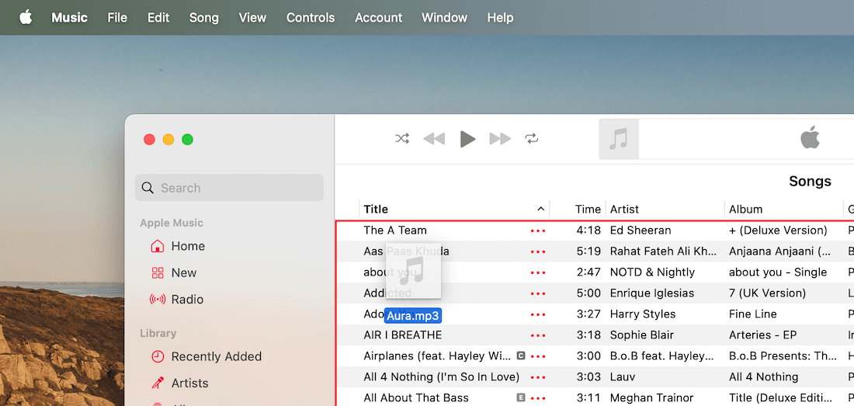Show Recently Added in Library
This screenshot has width=854, height=406.
coord(215,356)
